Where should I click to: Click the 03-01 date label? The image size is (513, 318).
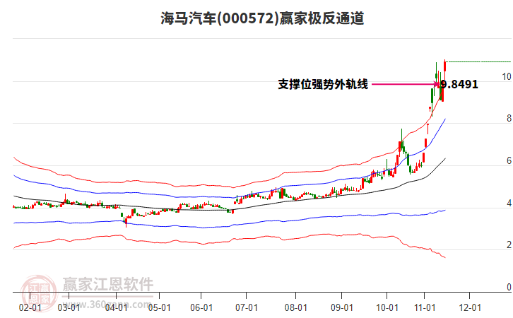pyautogui.click(x=69, y=308)
